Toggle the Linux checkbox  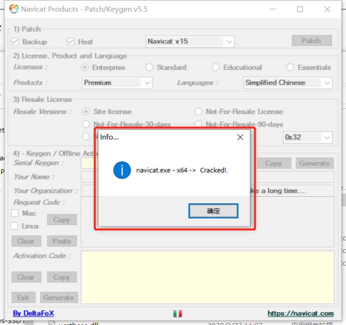coord(14,226)
